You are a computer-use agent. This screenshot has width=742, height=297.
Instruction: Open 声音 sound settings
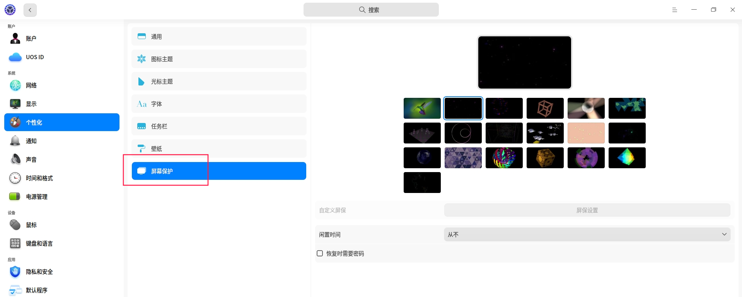tap(62, 159)
